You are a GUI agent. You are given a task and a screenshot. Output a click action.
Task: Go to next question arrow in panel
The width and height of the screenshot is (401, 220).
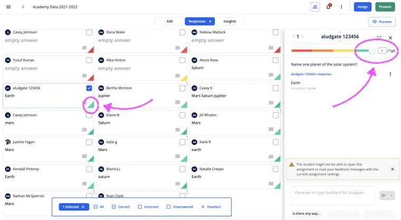tap(302, 36)
